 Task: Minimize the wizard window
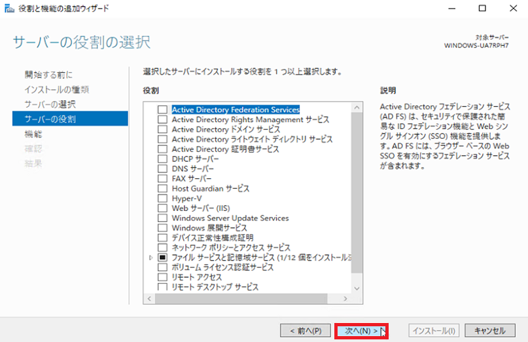click(x=452, y=9)
